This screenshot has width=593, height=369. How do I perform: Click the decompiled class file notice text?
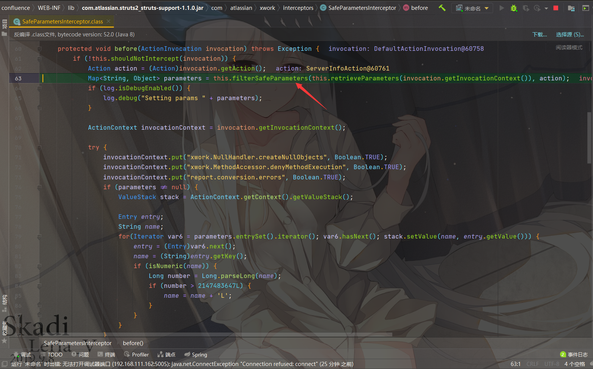point(74,35)
